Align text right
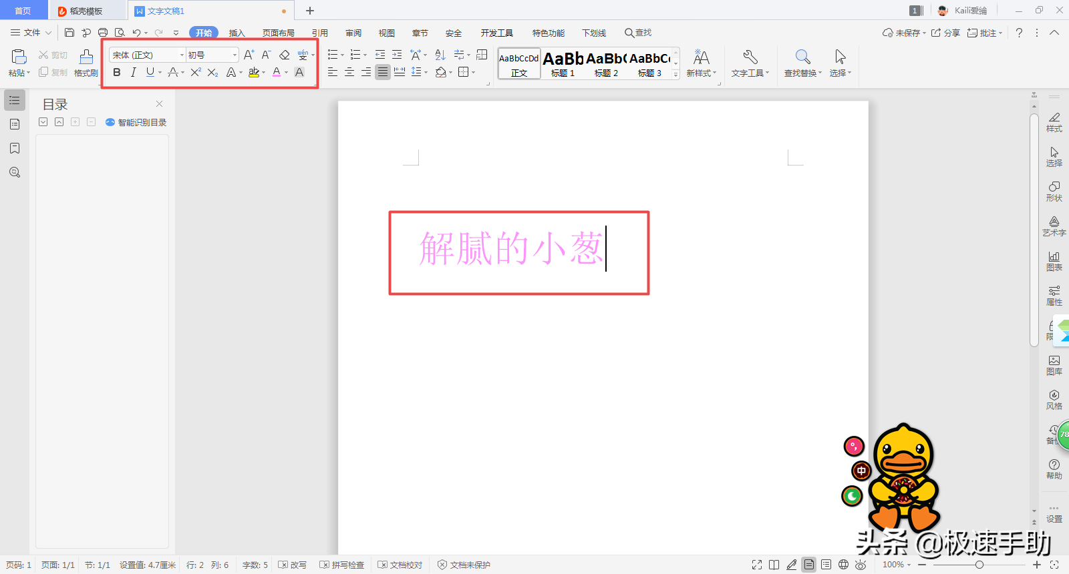1069x574 pixels. click(x=366, y=72)
